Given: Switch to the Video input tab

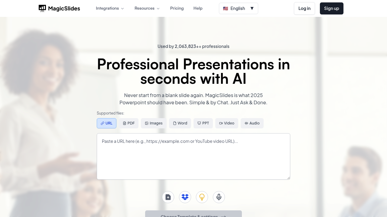Looking at the screenshot, I should click(227, 123).
